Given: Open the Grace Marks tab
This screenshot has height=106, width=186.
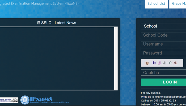Looking at the screenshot, I should click(x=178, y=4).
